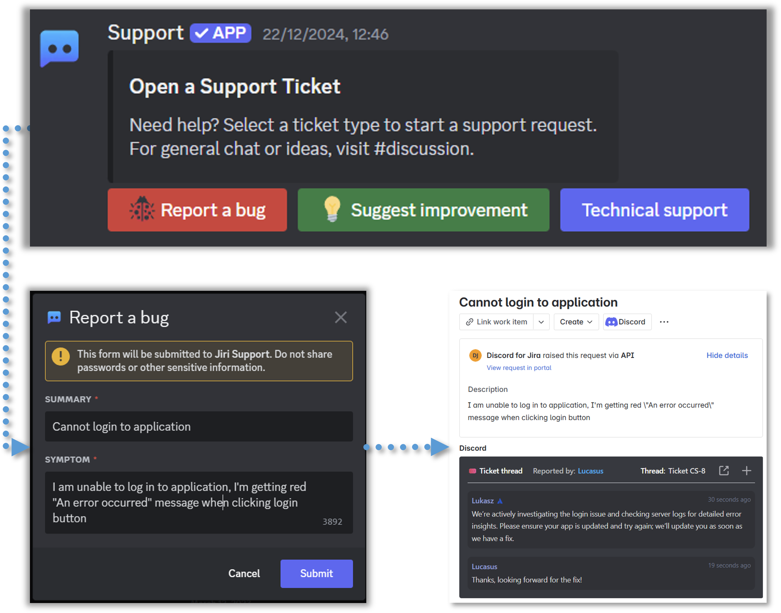Open the more actions (...) menu
The image size is (781, 613).
point(664,322)
